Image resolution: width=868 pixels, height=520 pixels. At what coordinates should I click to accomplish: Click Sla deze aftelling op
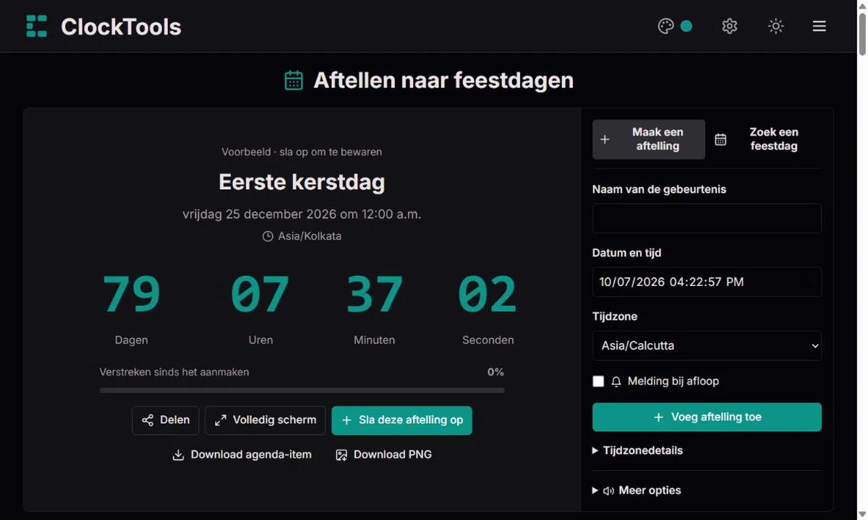point(402,420)
